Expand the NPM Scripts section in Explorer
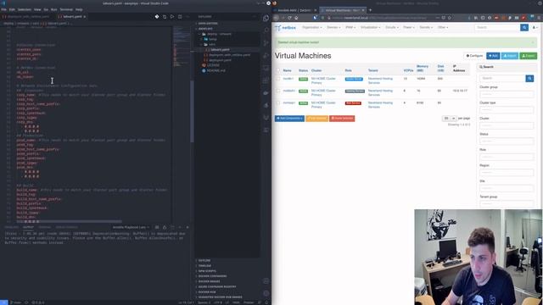 point(207,271)
